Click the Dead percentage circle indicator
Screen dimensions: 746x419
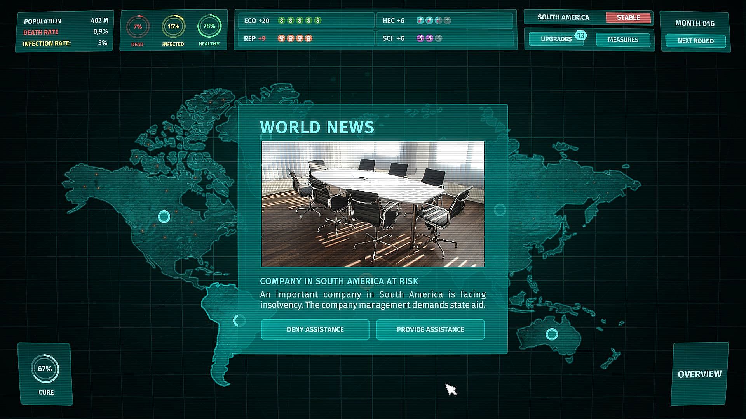pos(137,27)
